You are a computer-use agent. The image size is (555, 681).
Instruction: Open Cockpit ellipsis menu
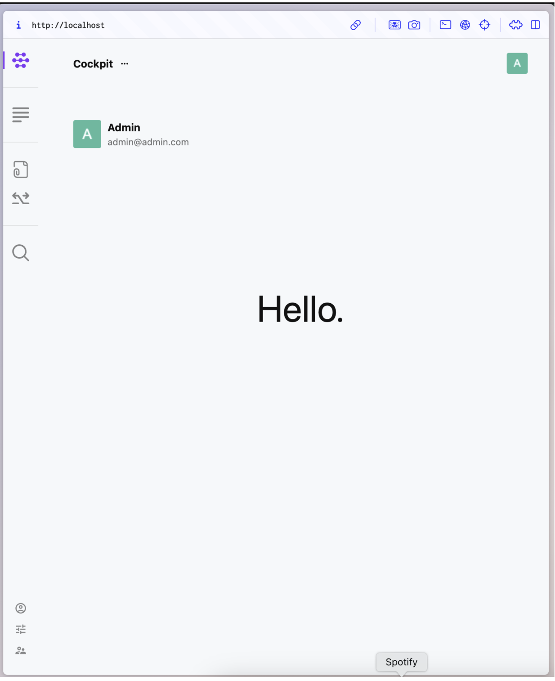[x=125, y=64]
